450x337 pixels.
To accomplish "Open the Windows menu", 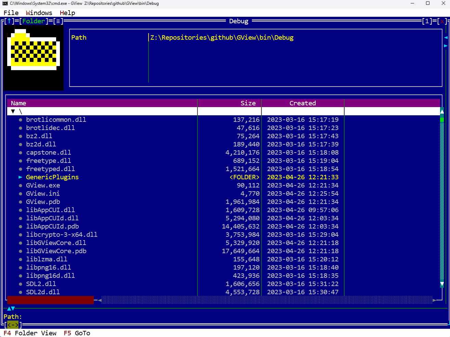I will coord(39,13).
